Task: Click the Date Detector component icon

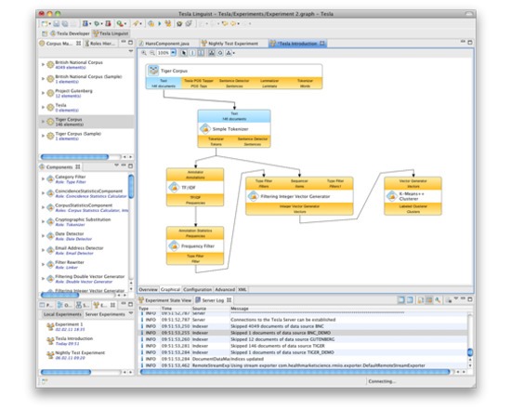Action: tap(50, 236)
